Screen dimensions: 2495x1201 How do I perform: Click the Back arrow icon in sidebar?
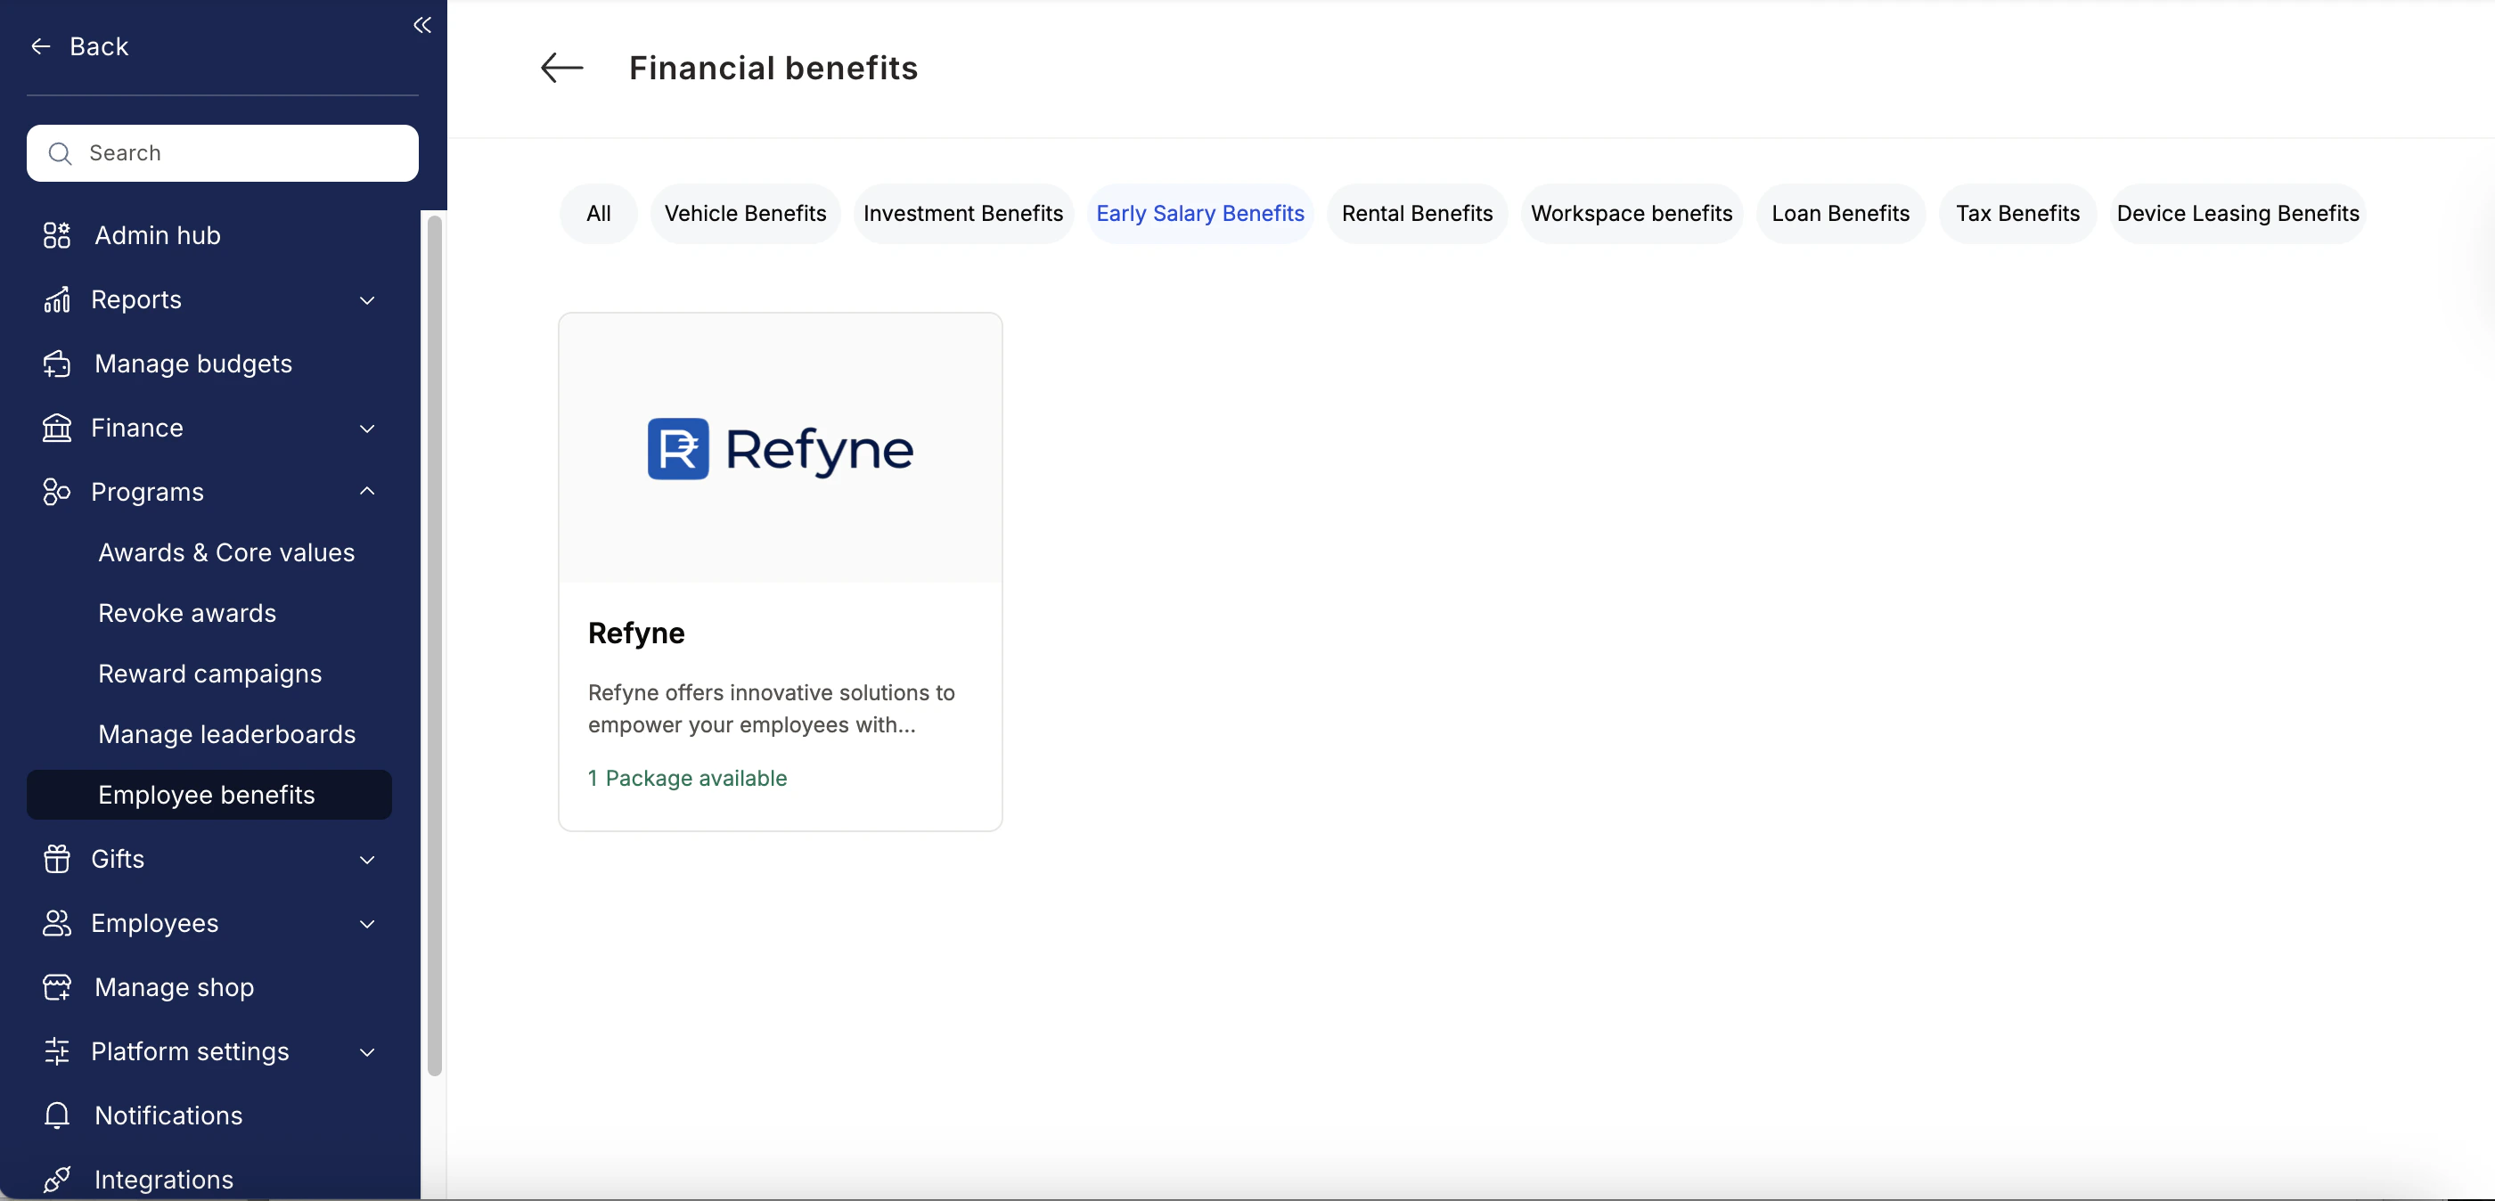click(41, 46)
